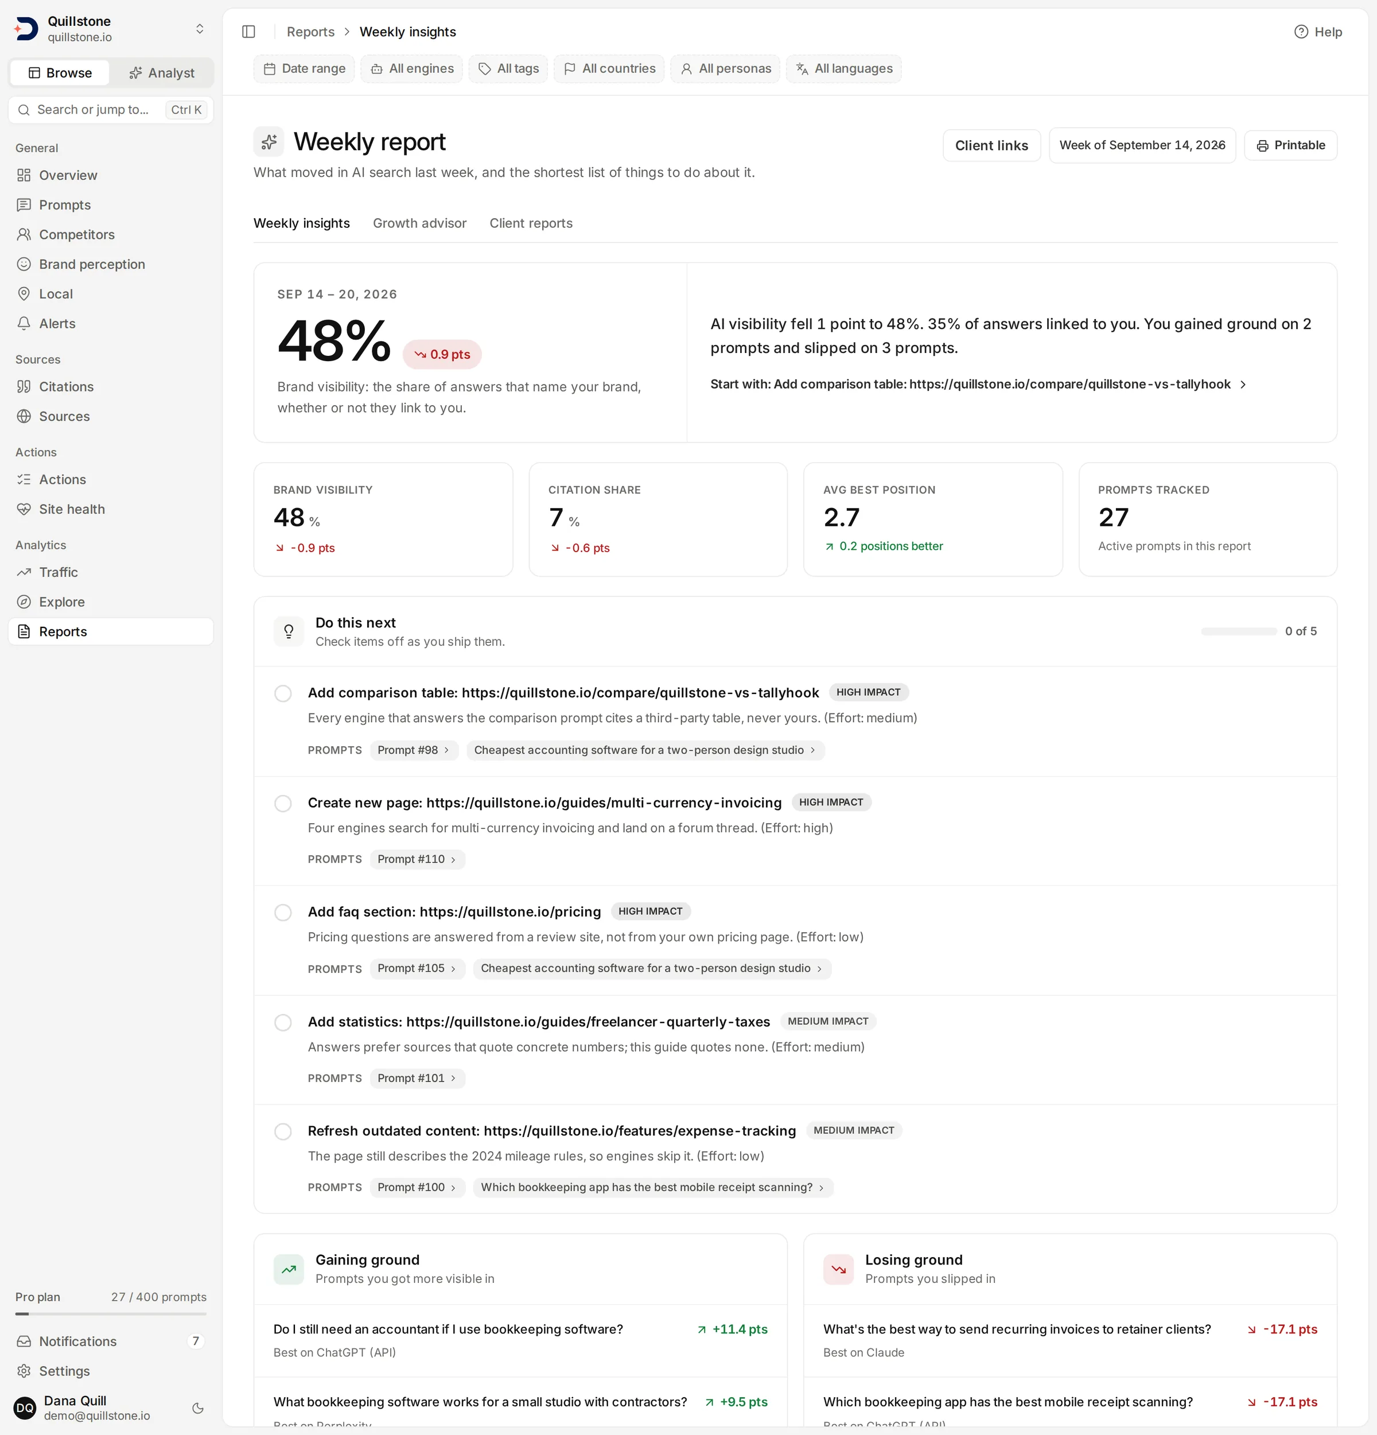The image size is (1377, 1435).
Task: Click the Client links button
Action: (x=991, y=145)
